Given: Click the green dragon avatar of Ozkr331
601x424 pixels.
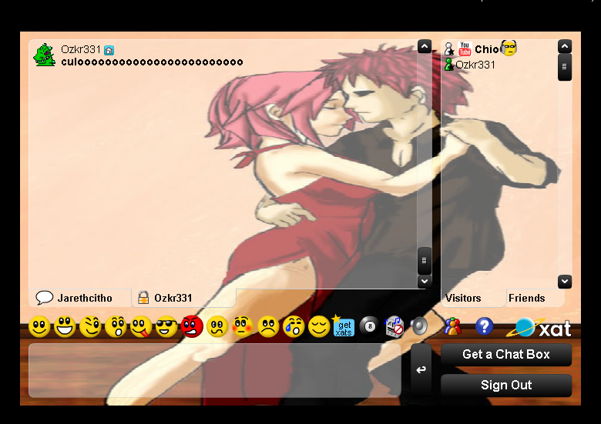Looking at the screenshot, I should point(45,55).
